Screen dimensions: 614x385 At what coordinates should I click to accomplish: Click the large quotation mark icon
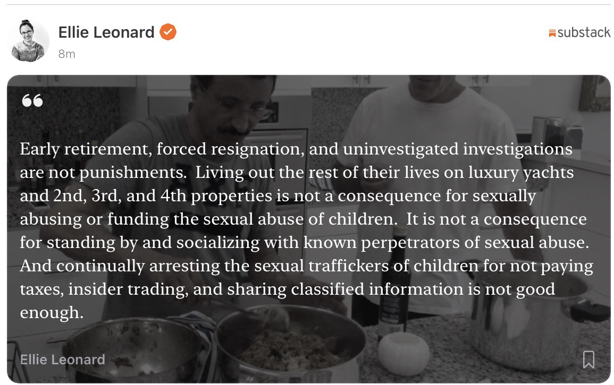32,100
